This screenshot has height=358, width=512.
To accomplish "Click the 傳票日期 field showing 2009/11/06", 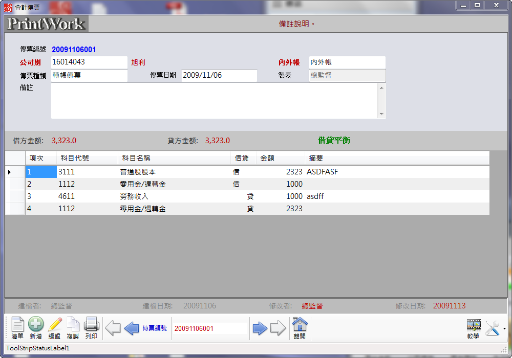I will (x=219, y=75).
